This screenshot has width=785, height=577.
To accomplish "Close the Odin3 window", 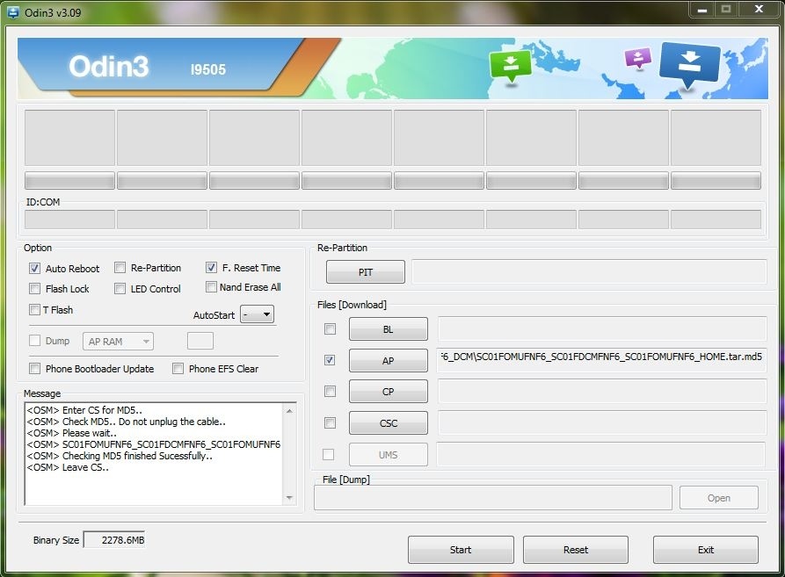I will 759,10.
